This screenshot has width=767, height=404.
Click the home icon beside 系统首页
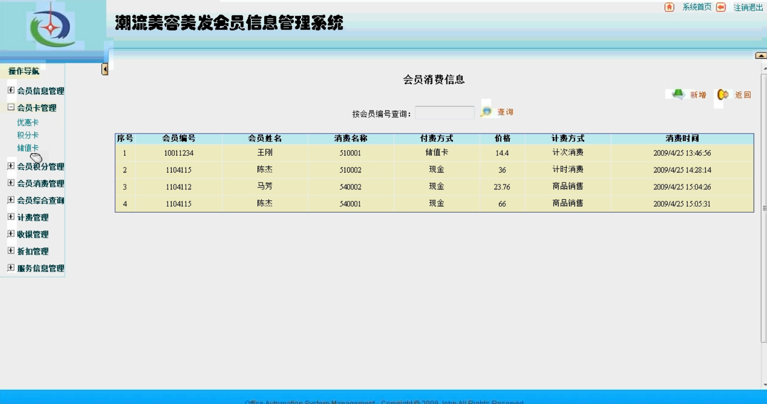click(x=669, y=7)
